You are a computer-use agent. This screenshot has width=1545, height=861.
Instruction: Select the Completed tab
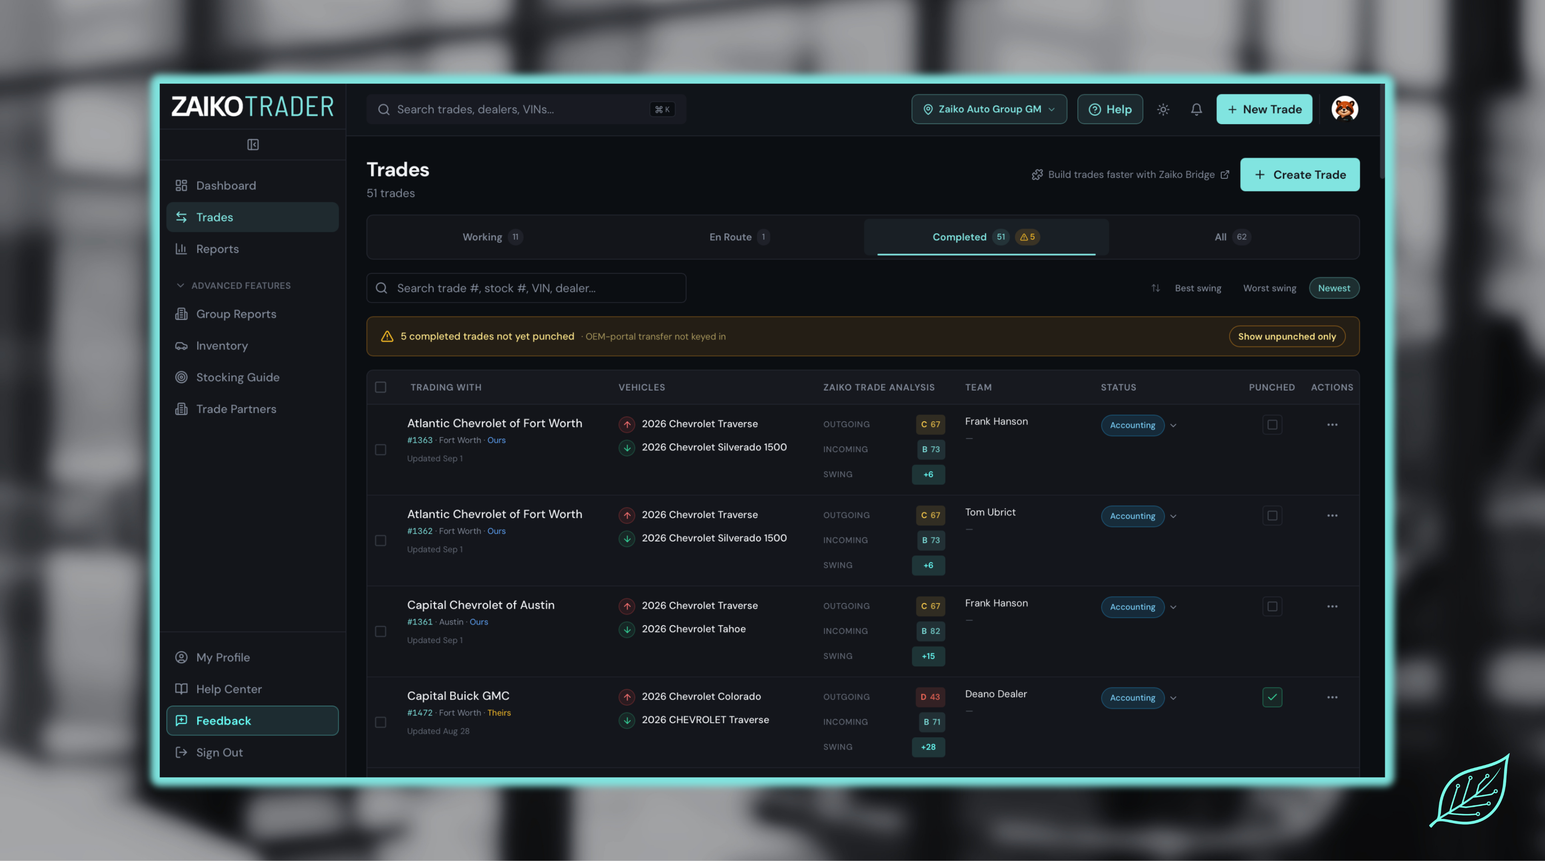[x=986, y=237]
